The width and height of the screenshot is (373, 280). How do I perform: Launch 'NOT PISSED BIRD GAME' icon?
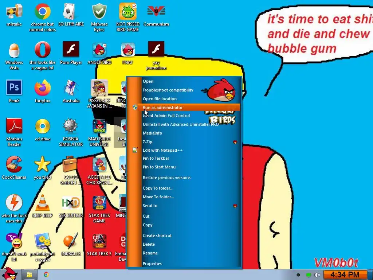(x=128, y=11)
